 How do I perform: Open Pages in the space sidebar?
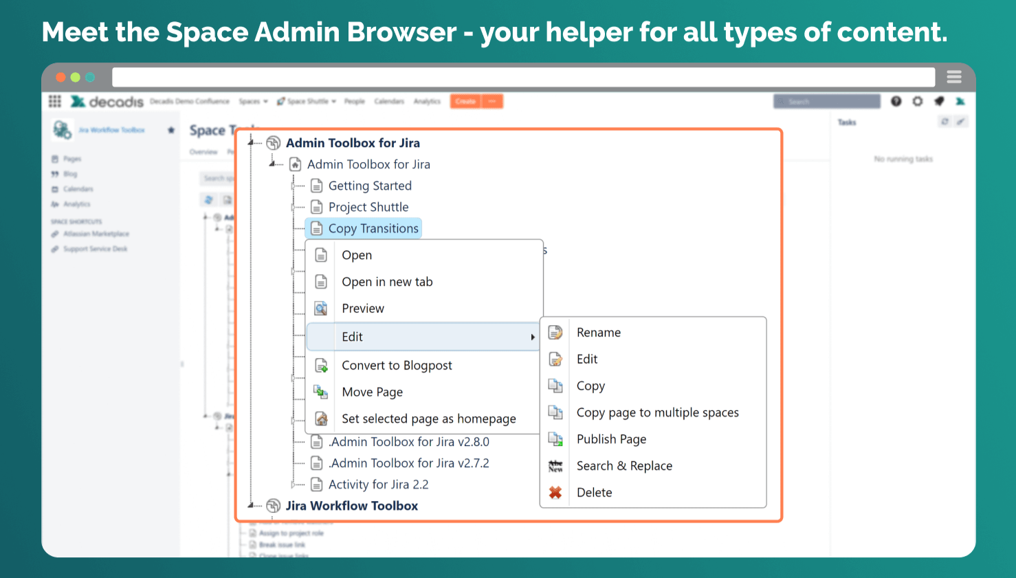tap(72, 159)
